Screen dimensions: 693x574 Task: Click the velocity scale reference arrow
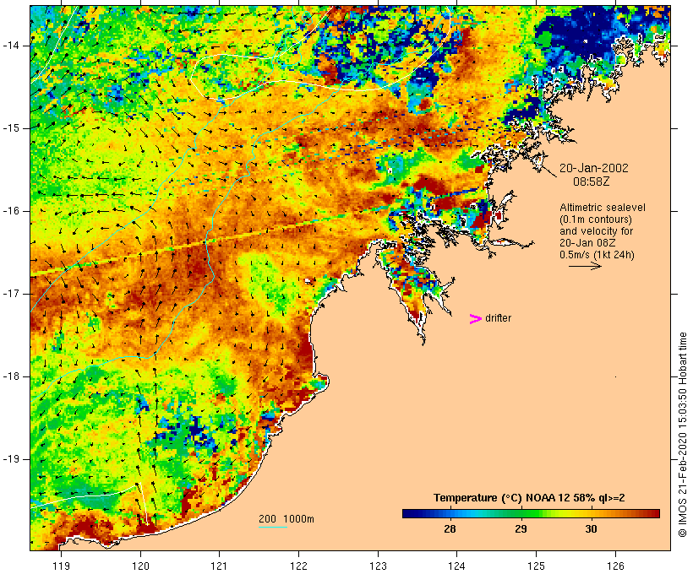(585, 266)
